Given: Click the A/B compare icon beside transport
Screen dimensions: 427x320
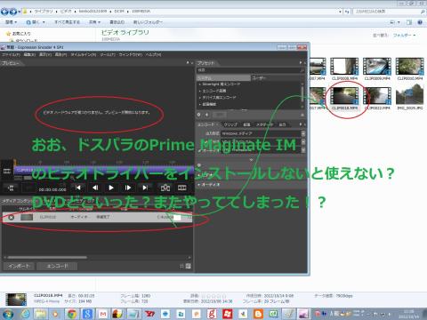Looking at the screenshot, I should 165,188.
